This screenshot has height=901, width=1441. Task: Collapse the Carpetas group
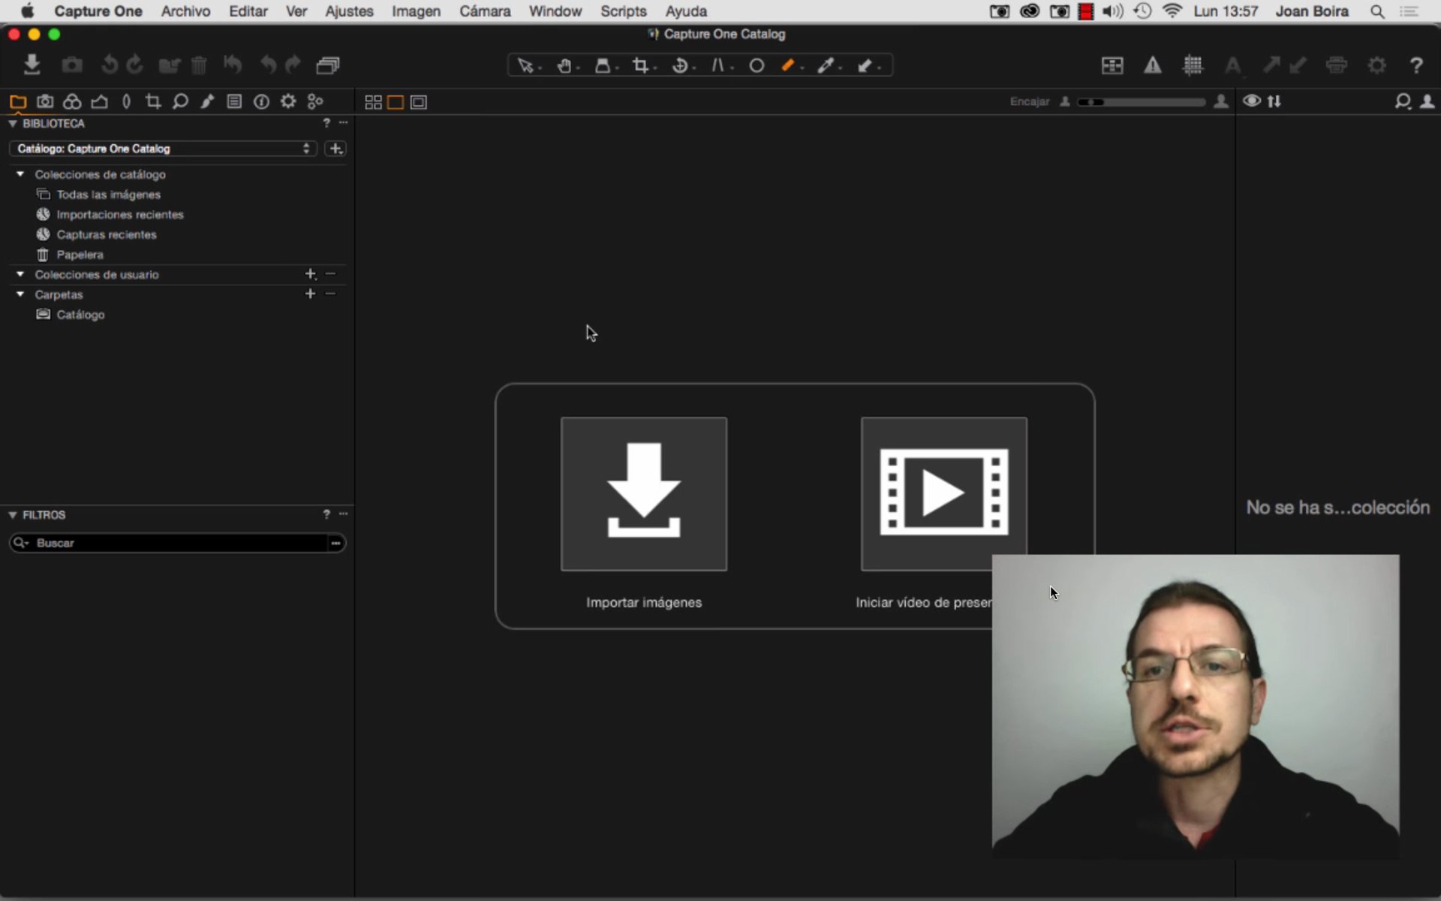click(20, 294)
